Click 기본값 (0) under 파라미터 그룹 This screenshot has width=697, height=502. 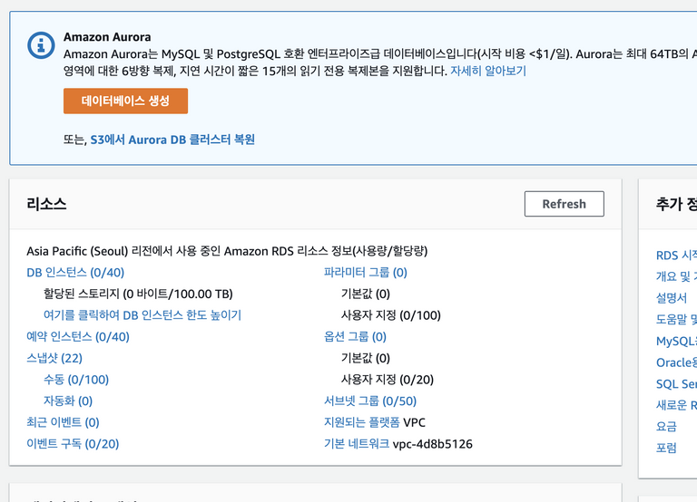coord(366,294)
